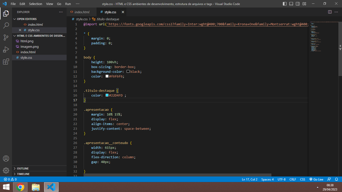Expand the Outline section
This screenshot has height=192, width=342.
39,168
